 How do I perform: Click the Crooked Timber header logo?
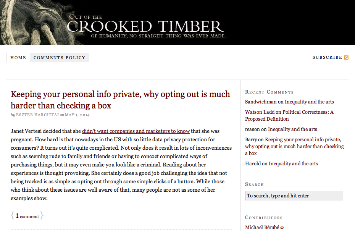(145, 26)
